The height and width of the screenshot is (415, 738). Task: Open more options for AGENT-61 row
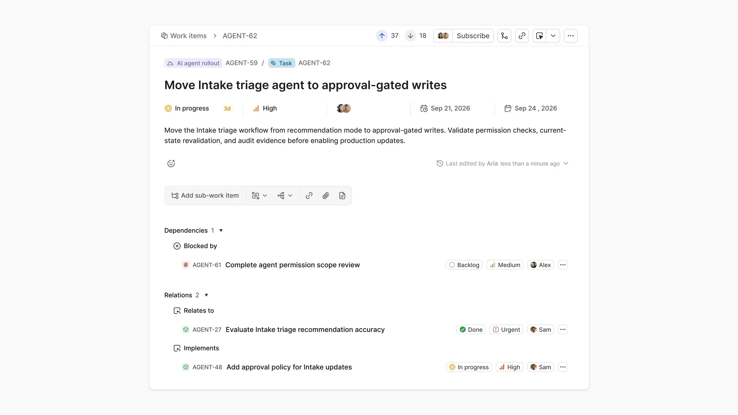point(563,265)
